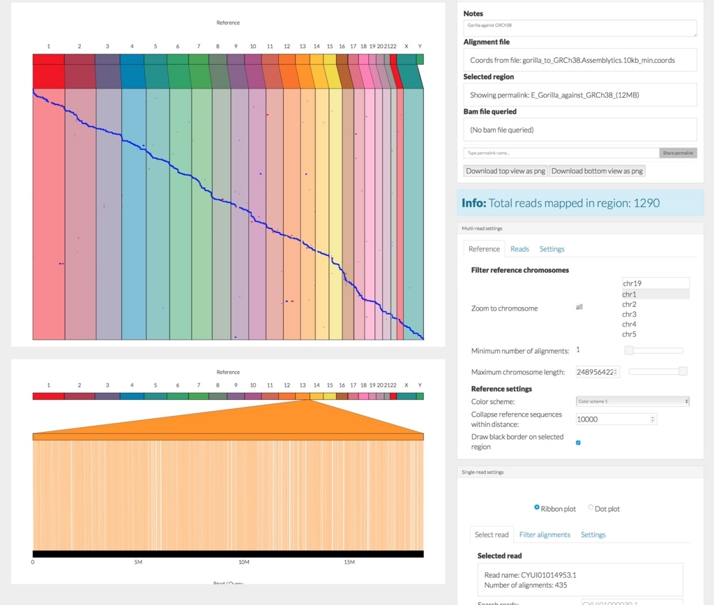714x605 pixels.
Task: Click Download bottom view as png
Action: 597,171
